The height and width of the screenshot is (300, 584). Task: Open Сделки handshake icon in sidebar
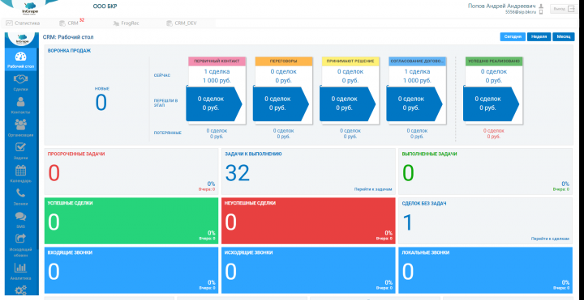pyautogui.click(x=20, y=79)
